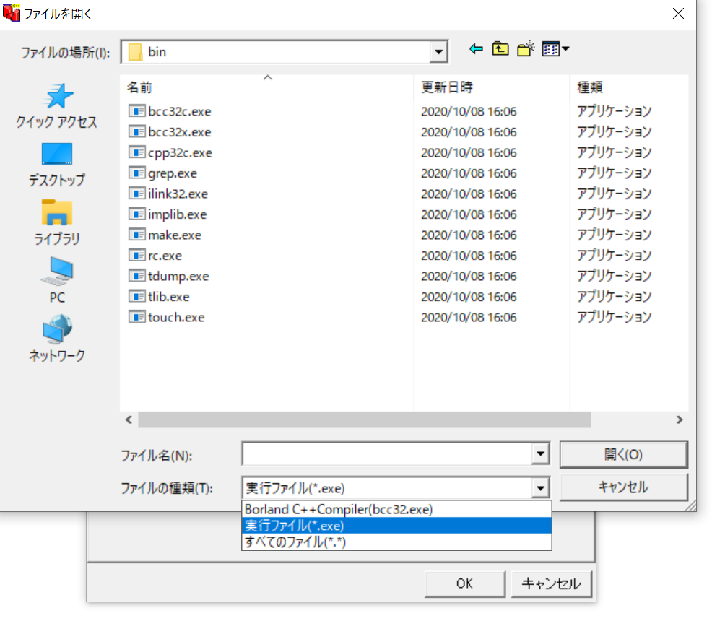The image size is (712, 621).
Task: Click the grep.exe file icon
Action: point(136,173)
